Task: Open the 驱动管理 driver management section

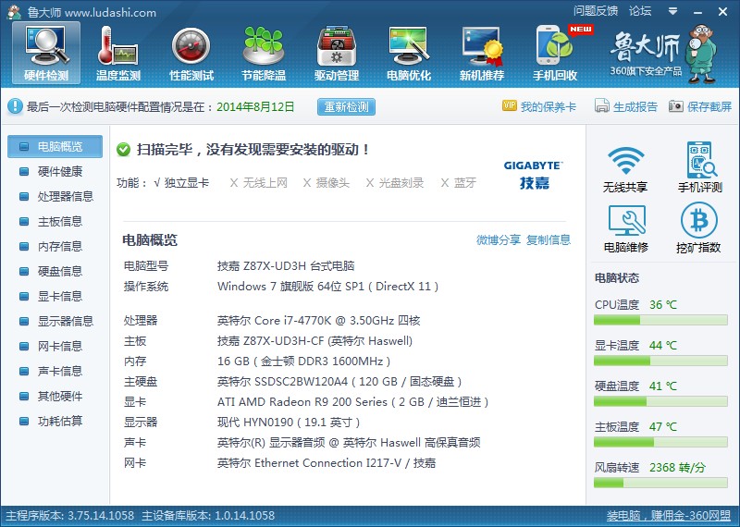Action: [337, 54]
